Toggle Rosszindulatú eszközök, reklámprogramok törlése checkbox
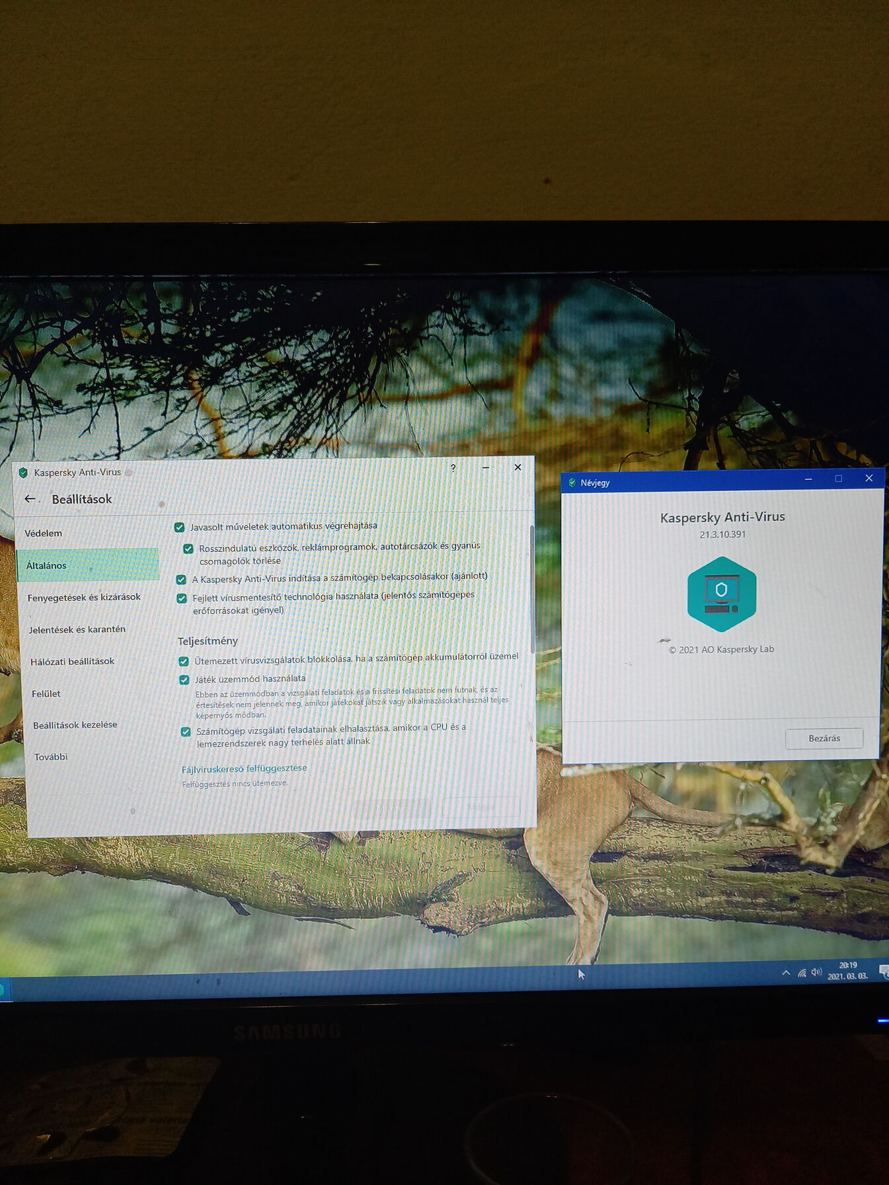 click(188, 549)
